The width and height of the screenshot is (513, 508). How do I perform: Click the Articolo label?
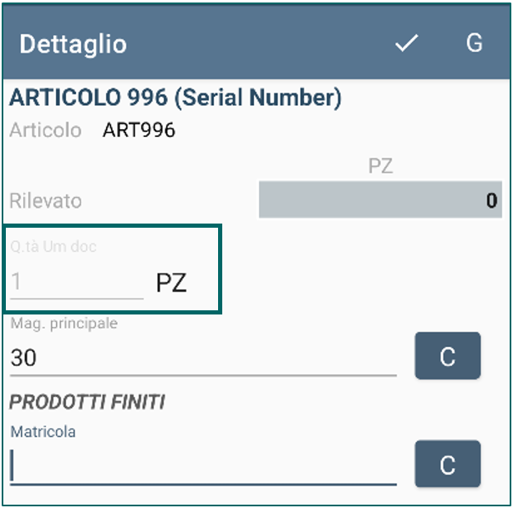pyautogui.click(x=45, y=130)
